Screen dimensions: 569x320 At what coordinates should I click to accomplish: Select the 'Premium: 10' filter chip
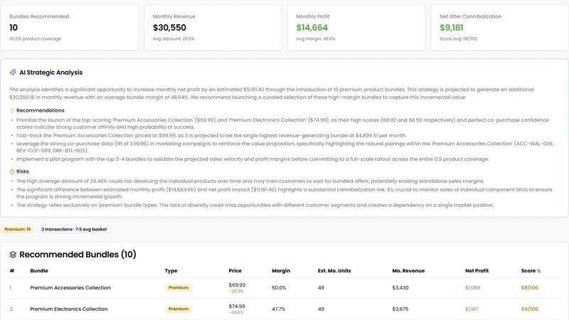click(x=17, y=229)
